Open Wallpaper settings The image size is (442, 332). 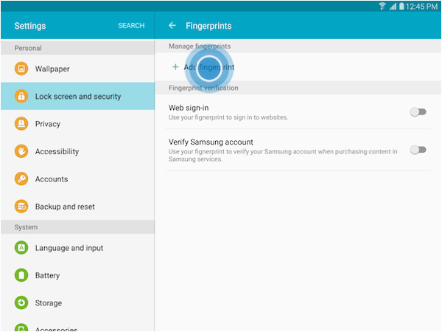[77, 69]
